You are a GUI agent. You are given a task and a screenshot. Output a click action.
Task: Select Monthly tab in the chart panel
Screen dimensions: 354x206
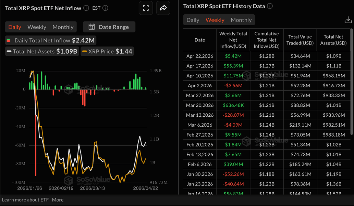click(63, 27)
